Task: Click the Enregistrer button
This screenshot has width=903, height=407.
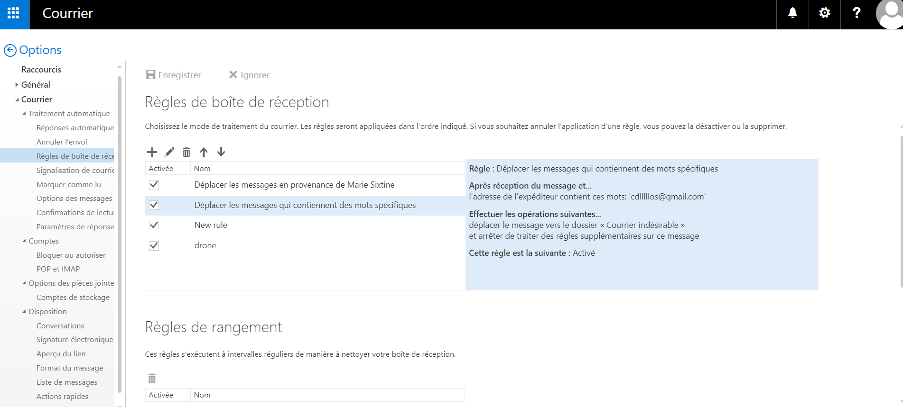Action: pos(174,75)
